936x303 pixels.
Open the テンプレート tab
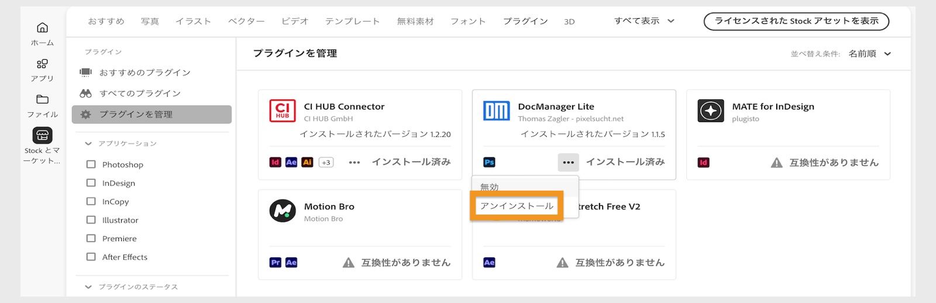point(353,21)
